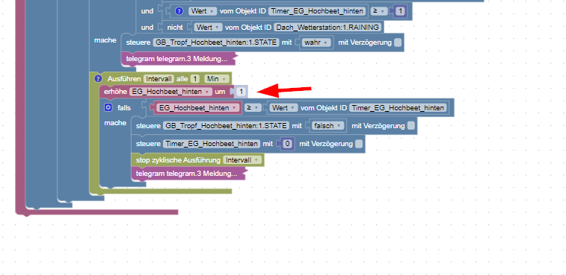Click GB_Tropf_Hochbeet_hinten:1.STATE in wahr steuere block

coord(216,42)
